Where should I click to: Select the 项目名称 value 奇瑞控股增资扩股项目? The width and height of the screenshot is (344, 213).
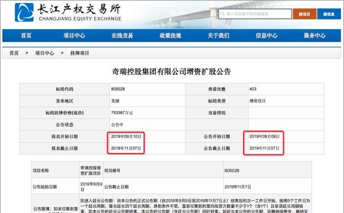(x=90, y=170)
